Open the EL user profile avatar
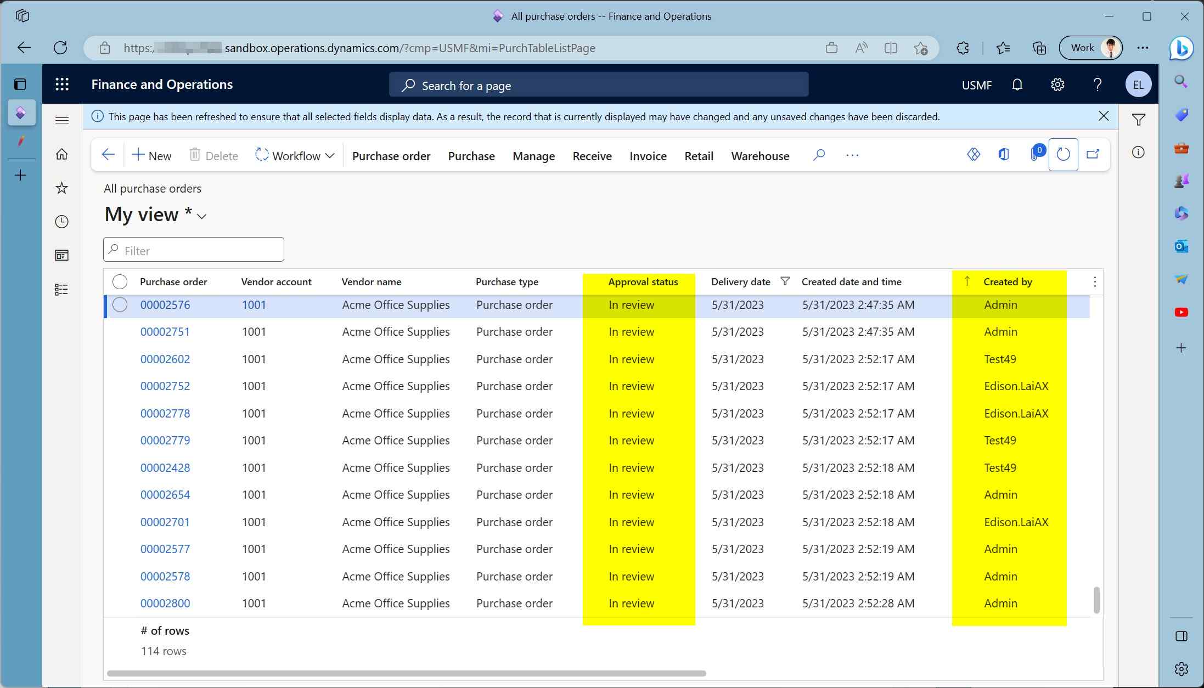The image size is (1204, 688). pos(1138,84)
